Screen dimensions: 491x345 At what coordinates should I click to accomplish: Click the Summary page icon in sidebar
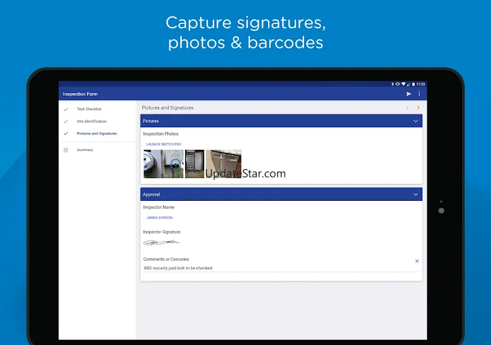click(66, 150)
